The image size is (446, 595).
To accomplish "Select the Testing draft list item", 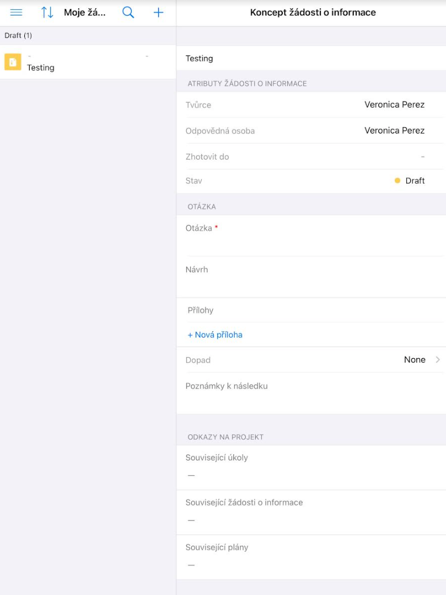I will point(88,62).
